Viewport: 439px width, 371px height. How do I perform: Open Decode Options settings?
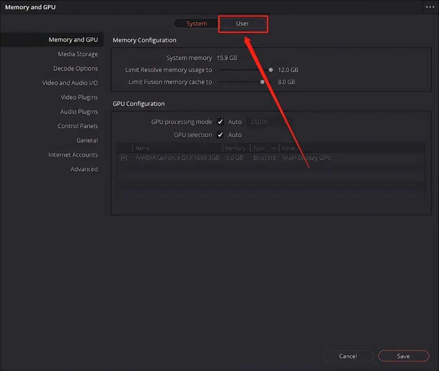[x=76, y=68]
